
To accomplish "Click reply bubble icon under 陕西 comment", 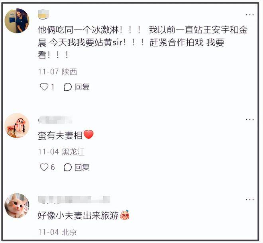I will [x=68, y=87].
